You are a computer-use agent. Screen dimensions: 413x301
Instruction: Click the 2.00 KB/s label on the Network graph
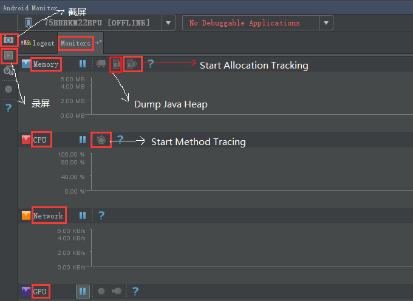coord(71,252)
